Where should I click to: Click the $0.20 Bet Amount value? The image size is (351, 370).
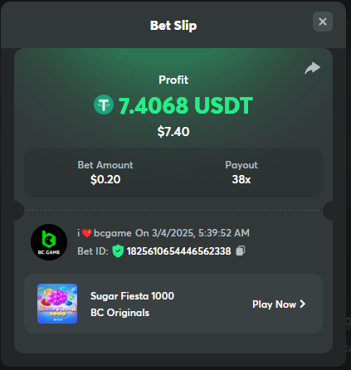click(105, 180)
